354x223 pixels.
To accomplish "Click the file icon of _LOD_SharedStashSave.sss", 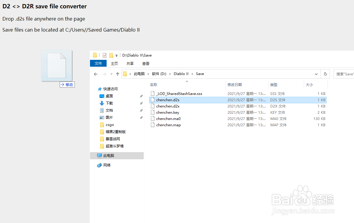I will pos(153,93).
